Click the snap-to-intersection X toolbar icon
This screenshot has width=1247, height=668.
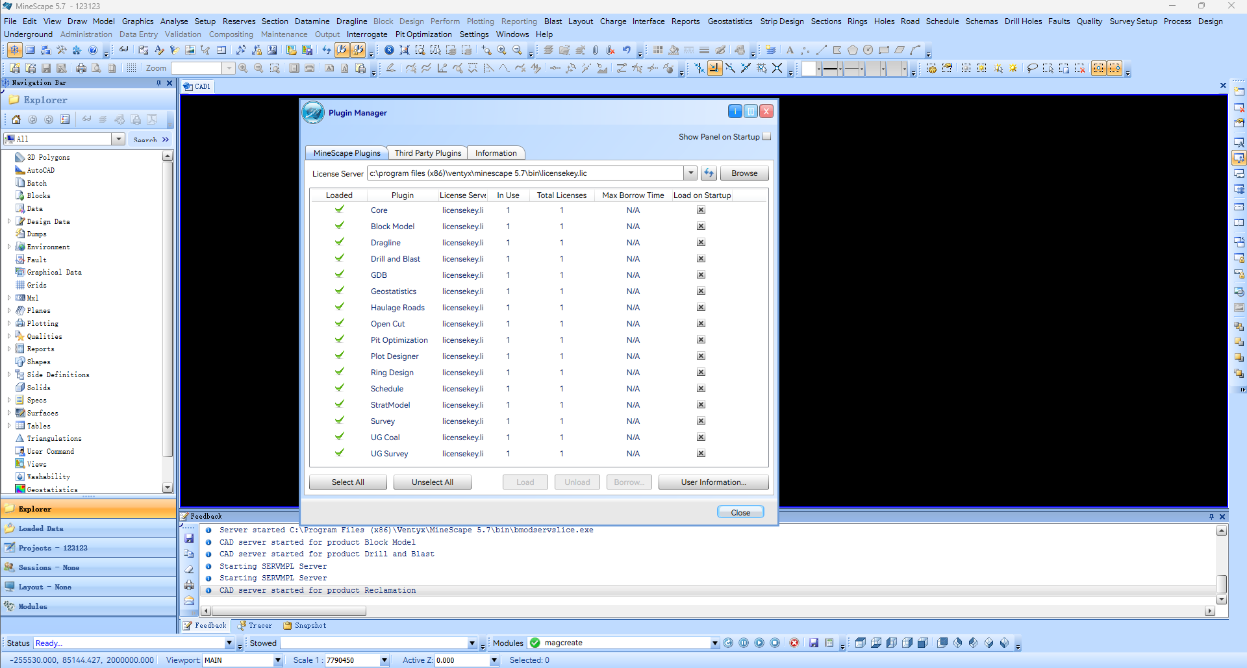pos(777,68)
